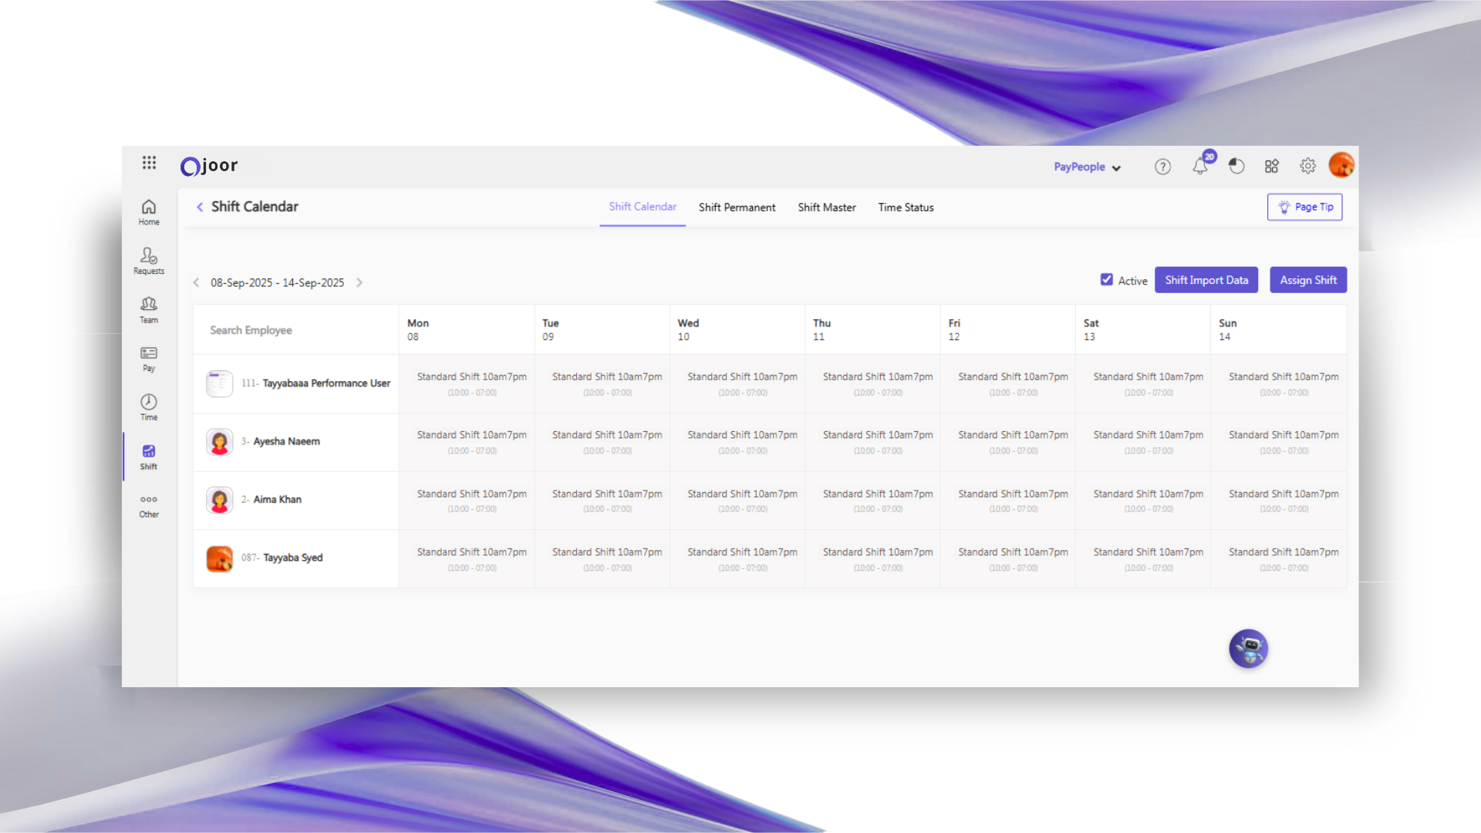Click the Assign Shift button

tap(1307, 280)
